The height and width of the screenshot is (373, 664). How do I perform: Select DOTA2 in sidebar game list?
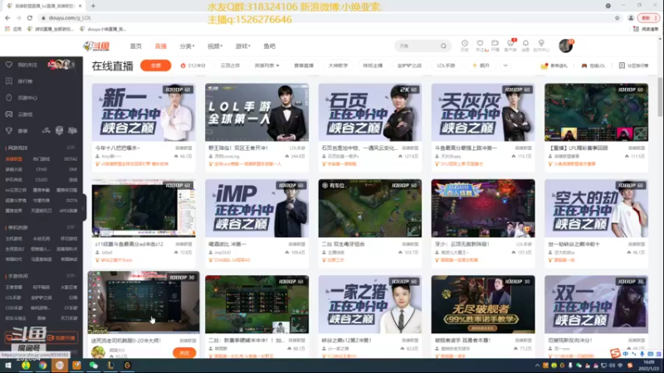pyautogui.click(x=71, y=159)
